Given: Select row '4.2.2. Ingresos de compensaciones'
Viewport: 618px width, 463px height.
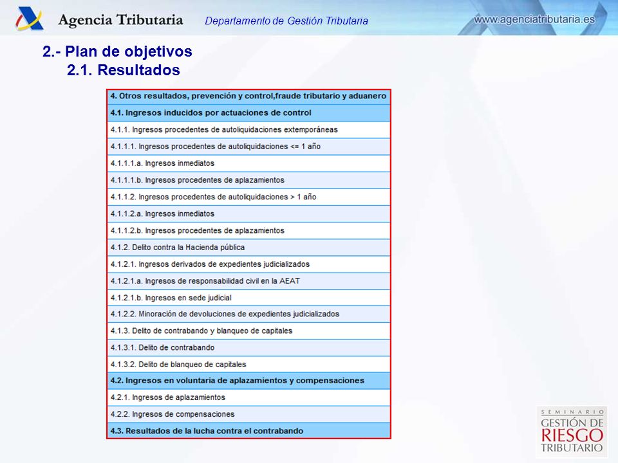Looking at the screenshot, I should click(248, 415).
